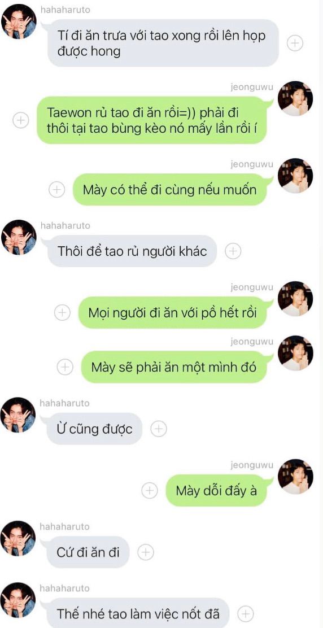Select the 'Thôi để tao rủ người khác' bubble
Image resolution: width=323 pixels, height=628 pixels.
tap(133, 251)
